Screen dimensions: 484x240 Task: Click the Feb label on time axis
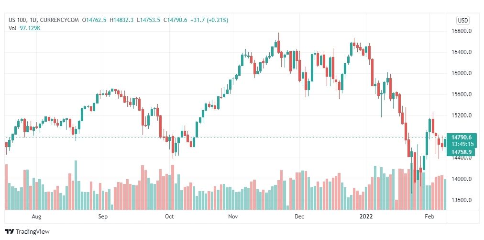pos(429,217)
